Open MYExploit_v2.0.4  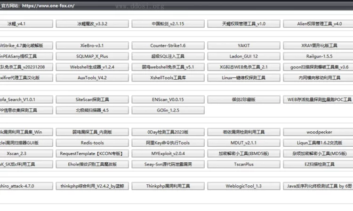click(168, 154)
